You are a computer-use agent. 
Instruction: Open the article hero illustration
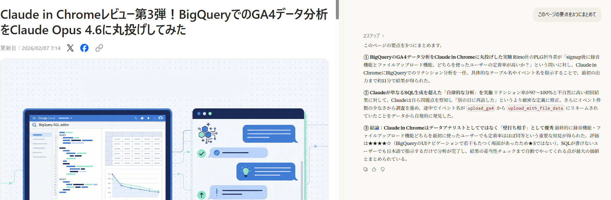coord(164,129)
